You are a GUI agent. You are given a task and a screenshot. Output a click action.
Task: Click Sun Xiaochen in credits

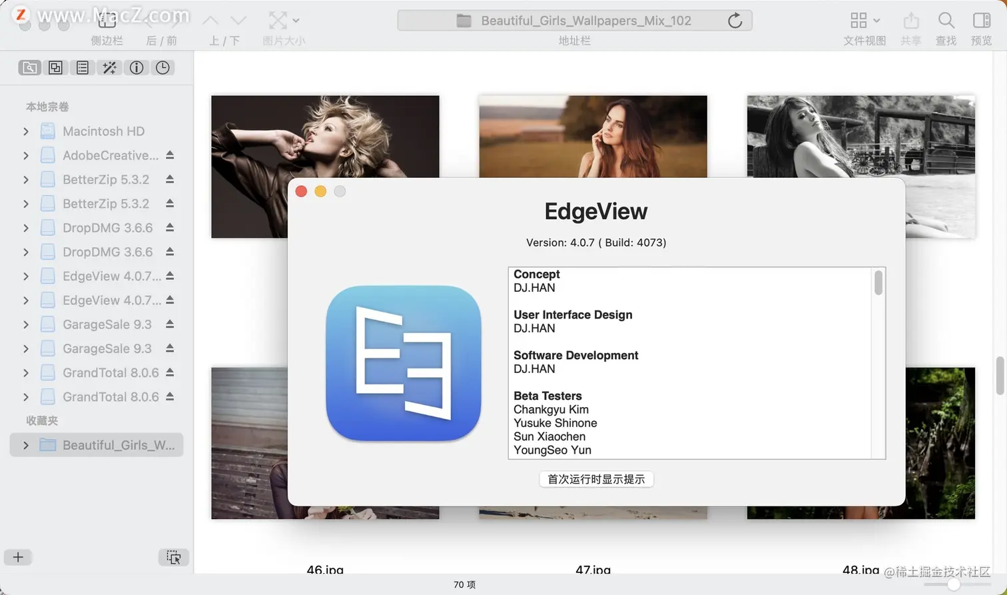[549, 436]
